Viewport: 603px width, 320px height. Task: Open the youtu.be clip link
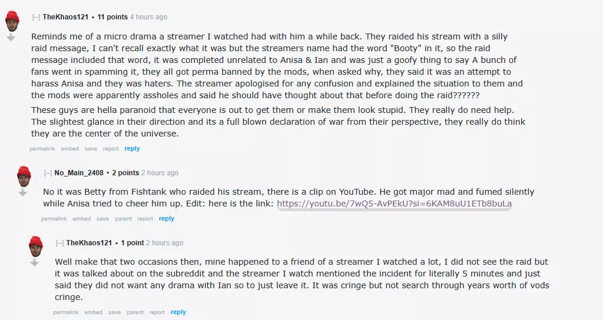(x=394, y=204)
